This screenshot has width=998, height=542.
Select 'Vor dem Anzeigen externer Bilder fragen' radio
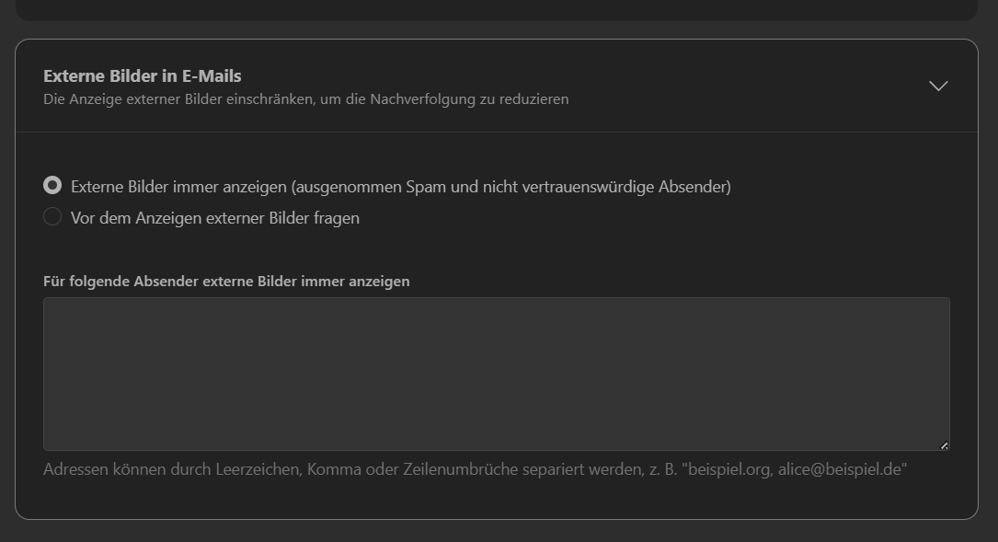pos(52,217)
